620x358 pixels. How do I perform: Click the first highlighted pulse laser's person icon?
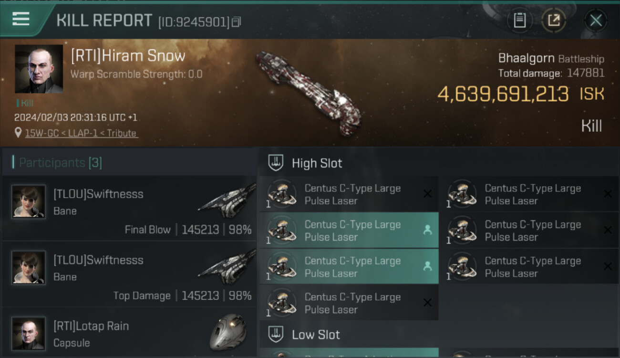tap(427, 230)
